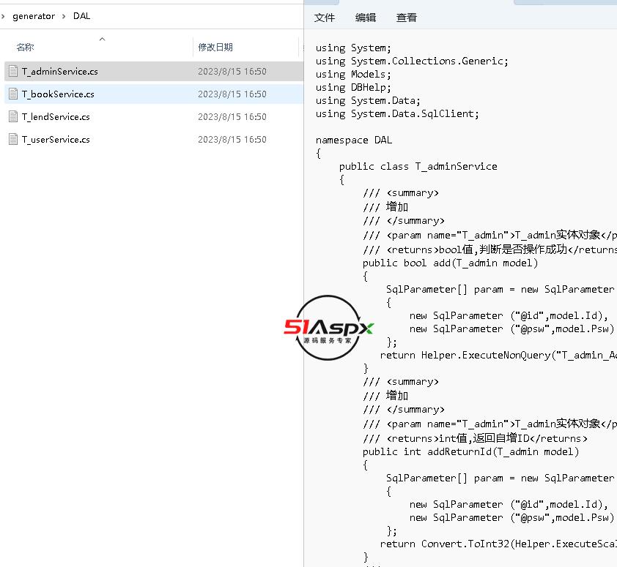
Task: Open the 文件 menu
Action: 325,18
